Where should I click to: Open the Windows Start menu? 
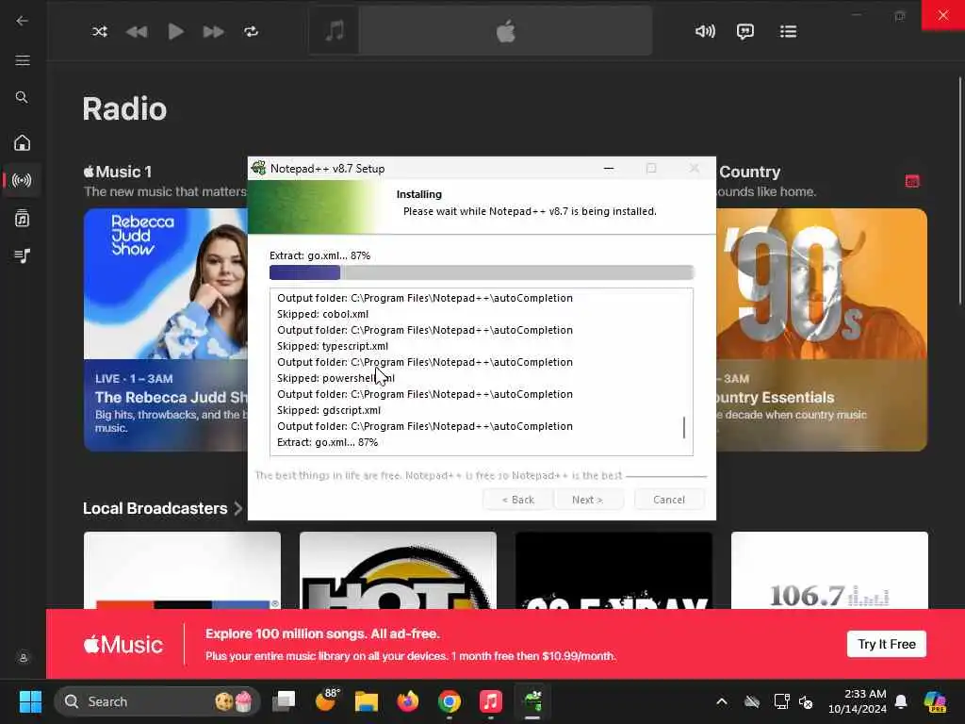(30, 701)
